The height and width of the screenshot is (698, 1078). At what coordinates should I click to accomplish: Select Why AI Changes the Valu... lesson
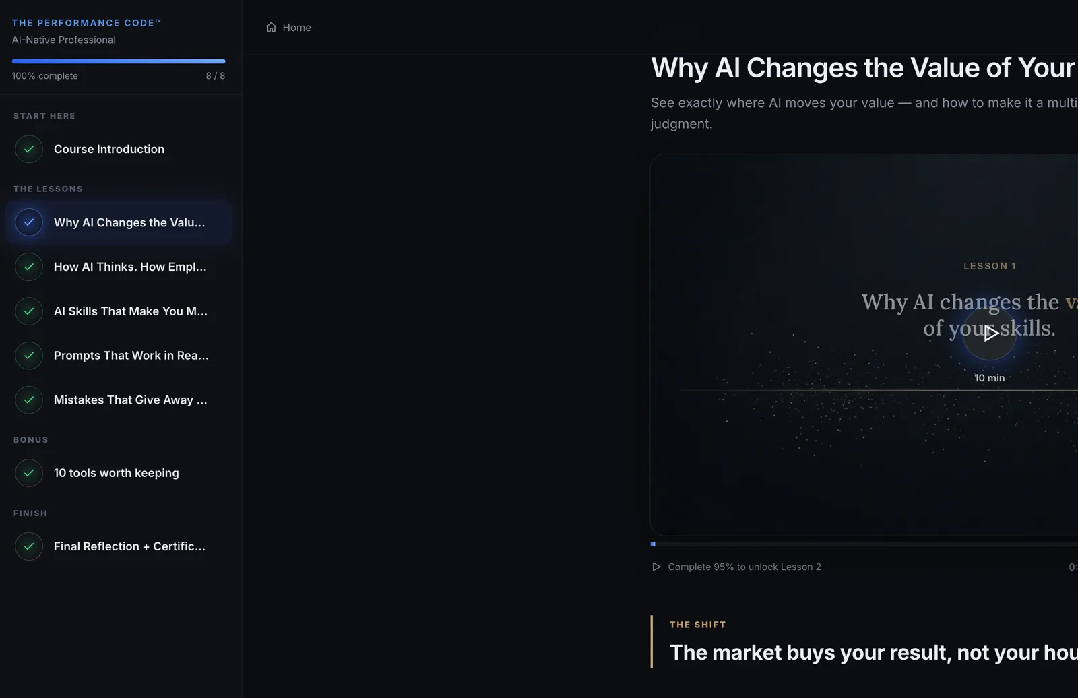pos(119,222)
